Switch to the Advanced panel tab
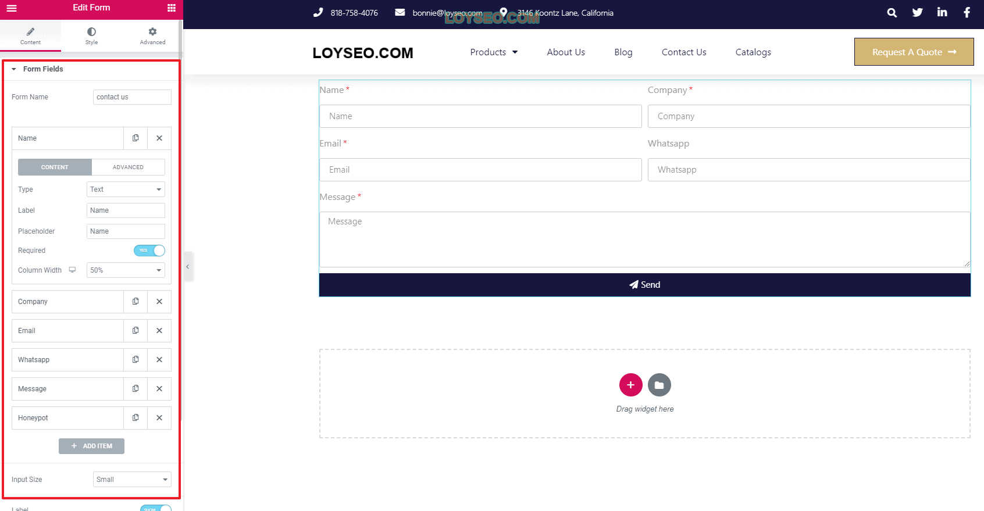This screenshot has height=511, width=984. pos(152,36)
